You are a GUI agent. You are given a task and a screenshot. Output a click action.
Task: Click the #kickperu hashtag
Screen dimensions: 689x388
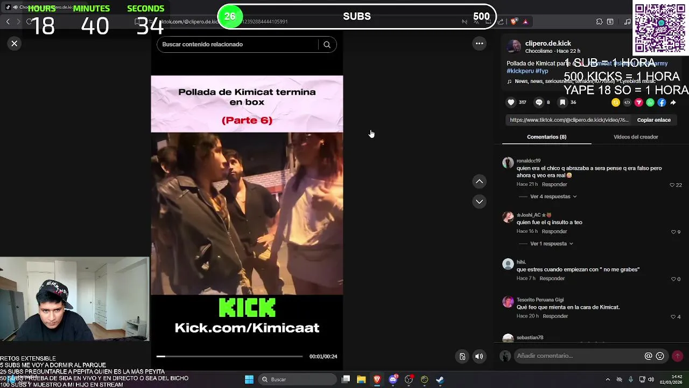519,71
